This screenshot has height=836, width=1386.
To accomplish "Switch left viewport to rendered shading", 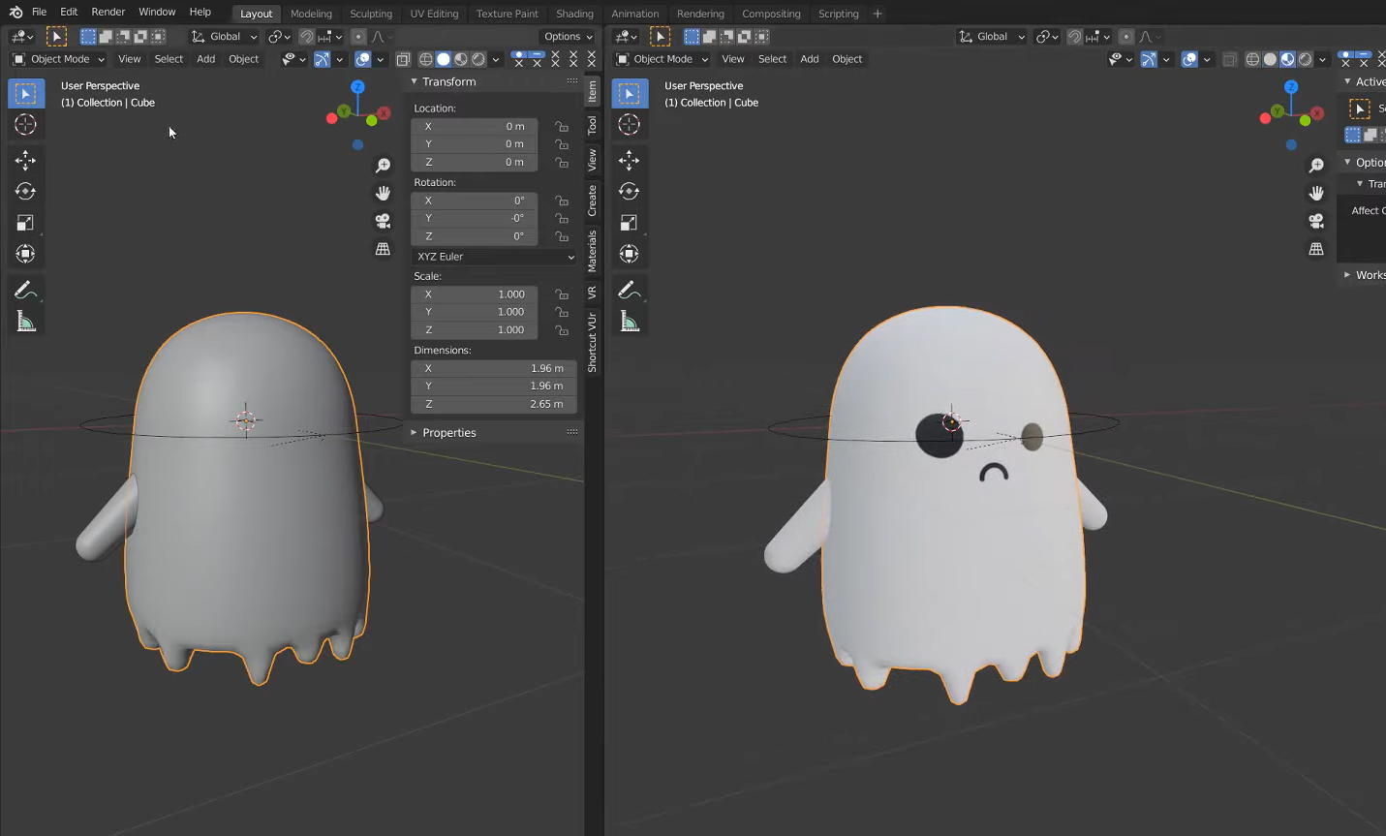I will pyautogui.click(x=478, y=59).
